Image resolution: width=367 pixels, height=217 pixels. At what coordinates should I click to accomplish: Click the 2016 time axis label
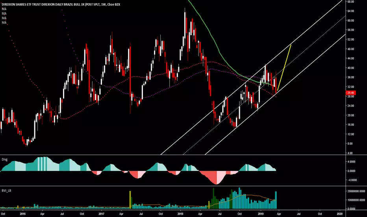[x=23, y=214]
